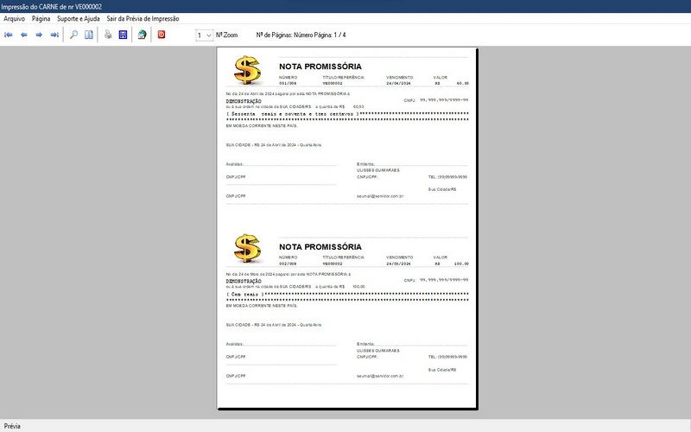This screenshot has height=432, width=691.
Task: Open the Arquivo menu
Action: point(15,18)
